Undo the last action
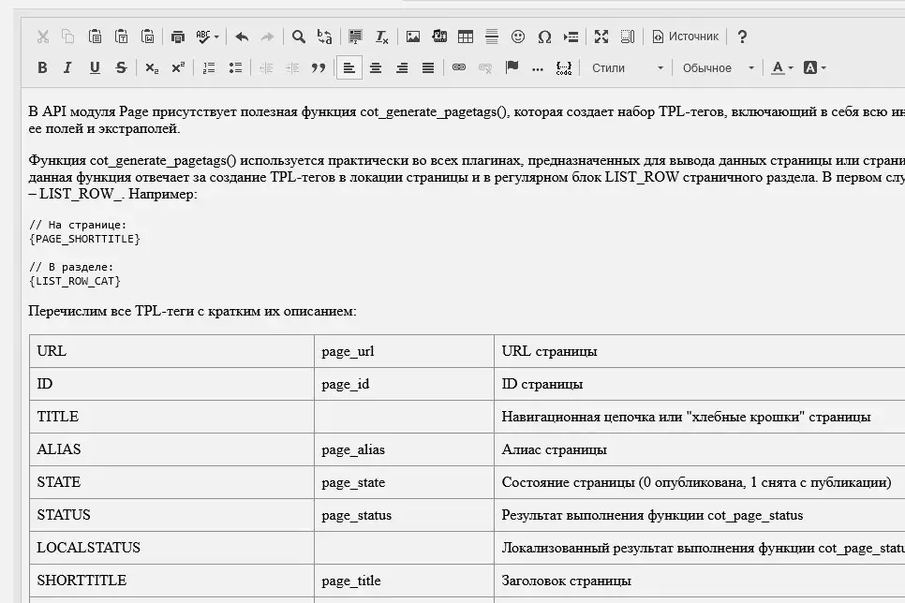The height and width of the screenshot is (603, 905). tap(242, 36)
